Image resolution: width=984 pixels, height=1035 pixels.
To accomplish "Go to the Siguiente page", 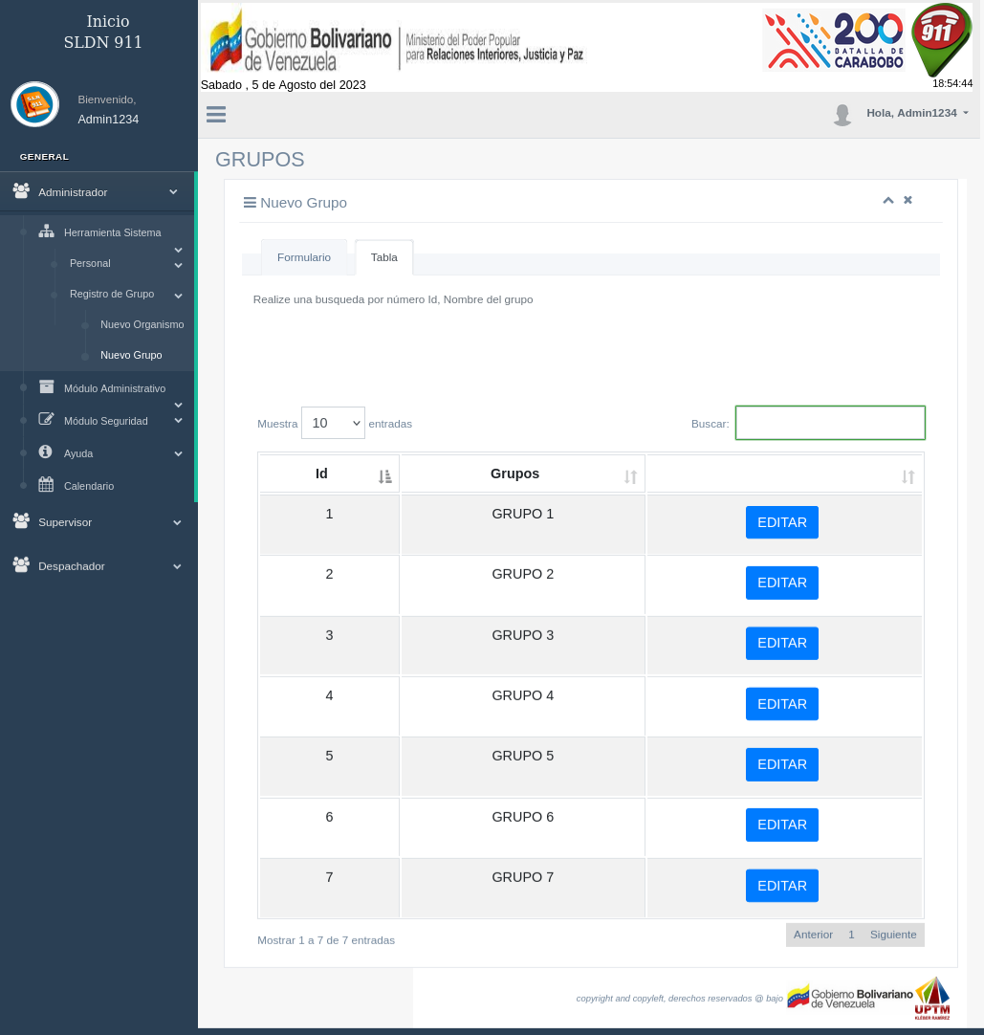I will pos(892,935).
